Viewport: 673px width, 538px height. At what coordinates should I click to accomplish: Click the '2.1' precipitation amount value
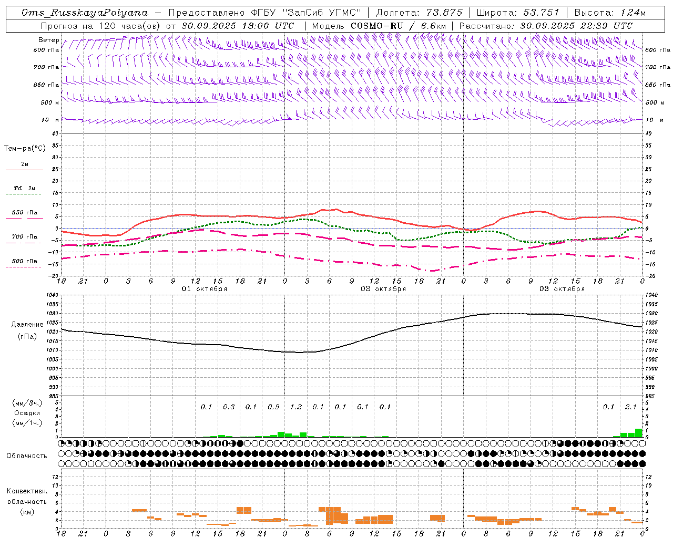point(631,407)
